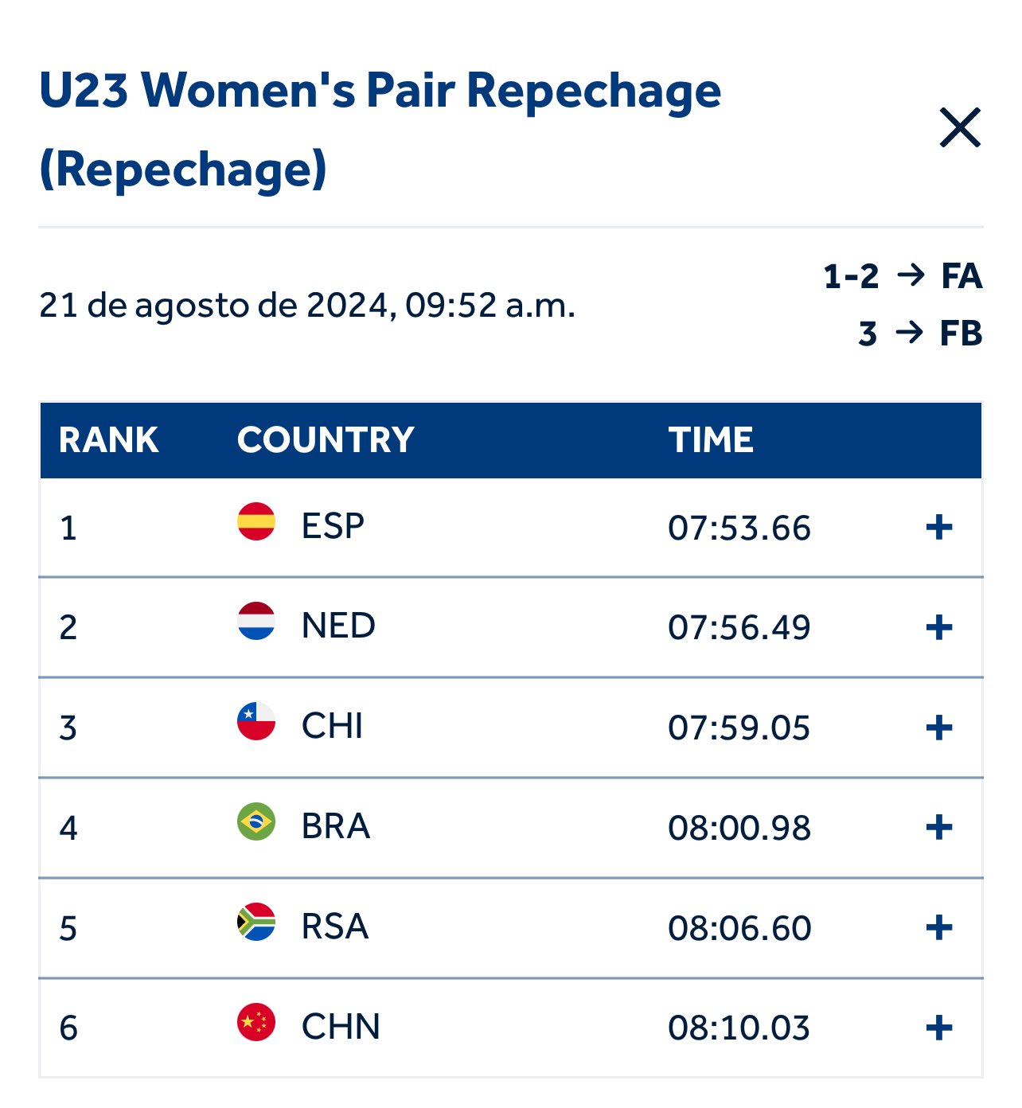The height and width of the screenshot is (1108, 1022).
Task: Click the Brazil flag icon
Action: (x=256, y=822)
